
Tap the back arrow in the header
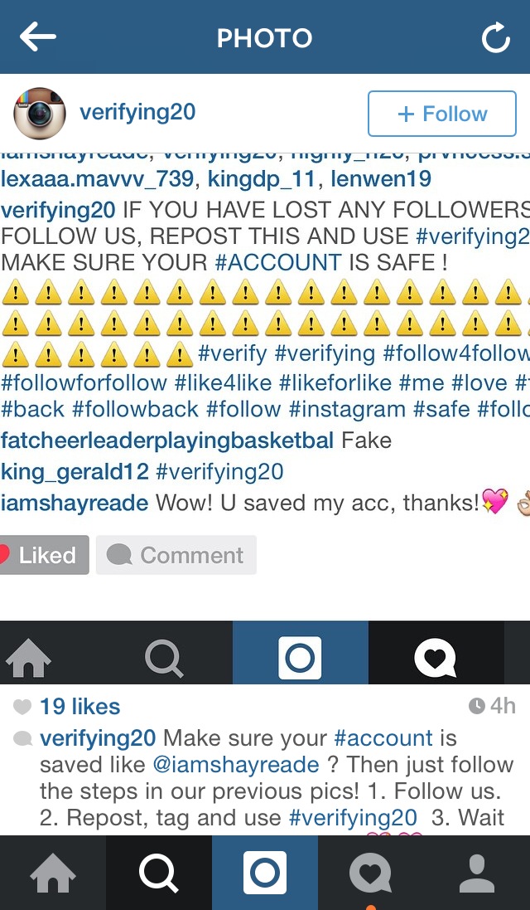(37, 36)
